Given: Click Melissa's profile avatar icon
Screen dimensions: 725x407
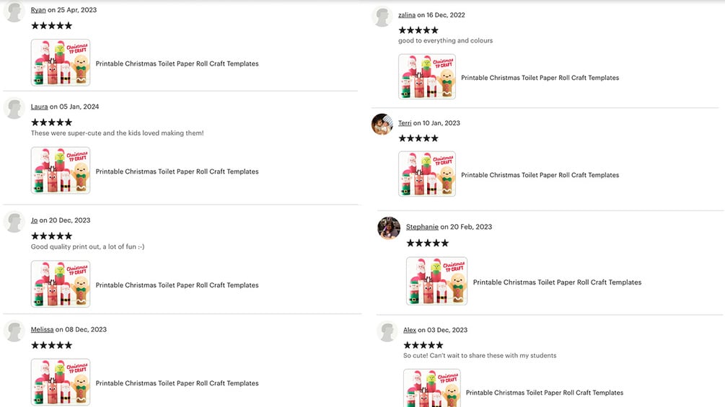Looking at the screenshot, I should 14,331.
